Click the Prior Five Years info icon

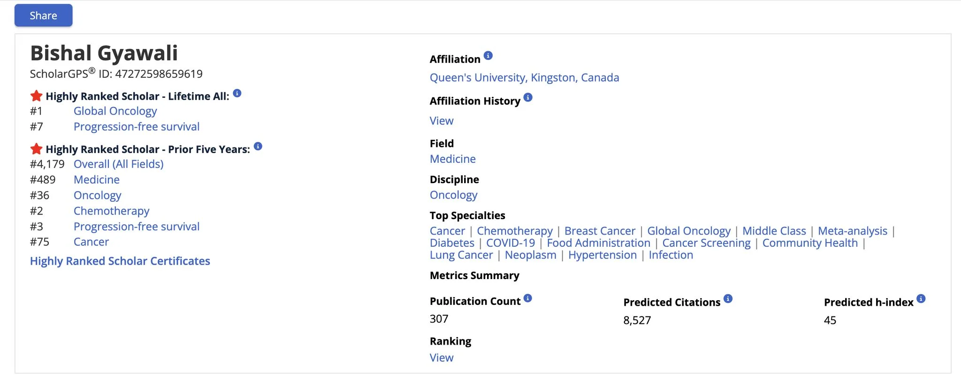tap(257, 146)
